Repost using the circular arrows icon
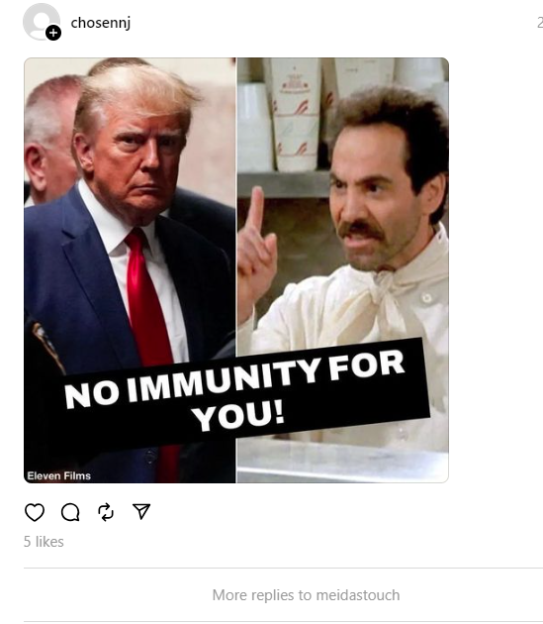 pyautogui.click(x=106, y=512)
